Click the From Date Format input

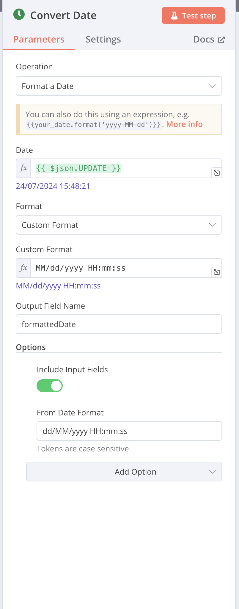click(129, 431)
